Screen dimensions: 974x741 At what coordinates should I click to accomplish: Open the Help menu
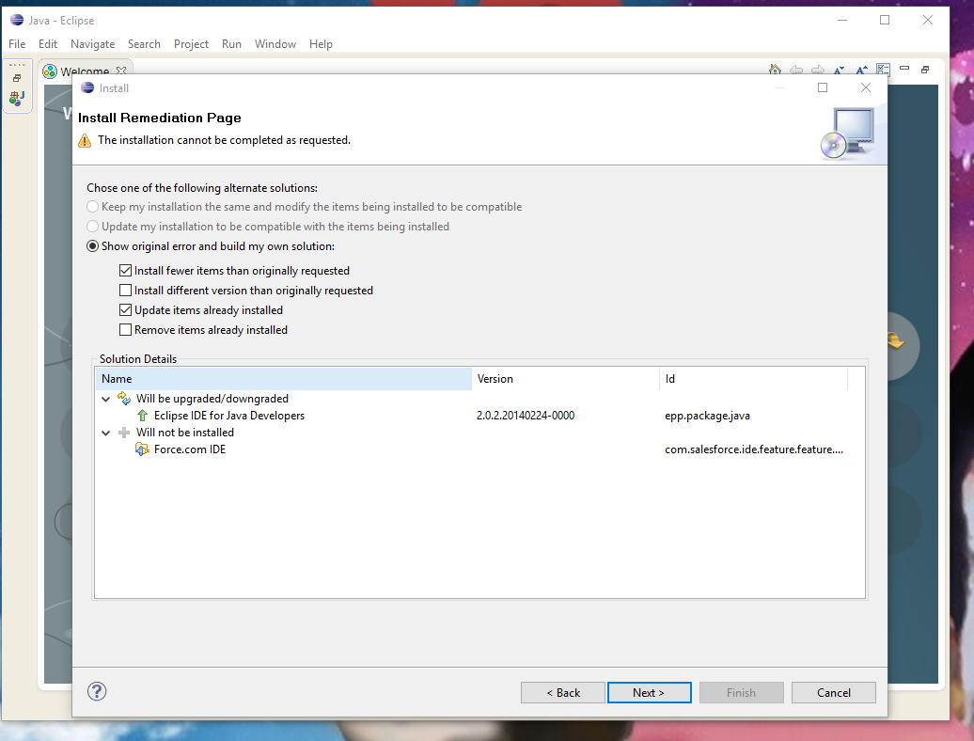322,44
